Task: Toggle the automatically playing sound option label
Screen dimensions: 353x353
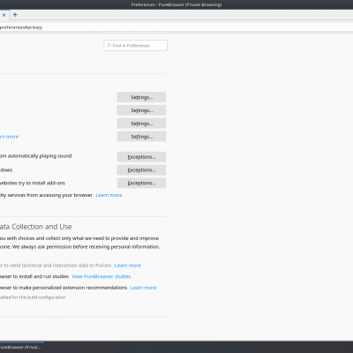Action: pyautogui.click(x=35, y=156)
